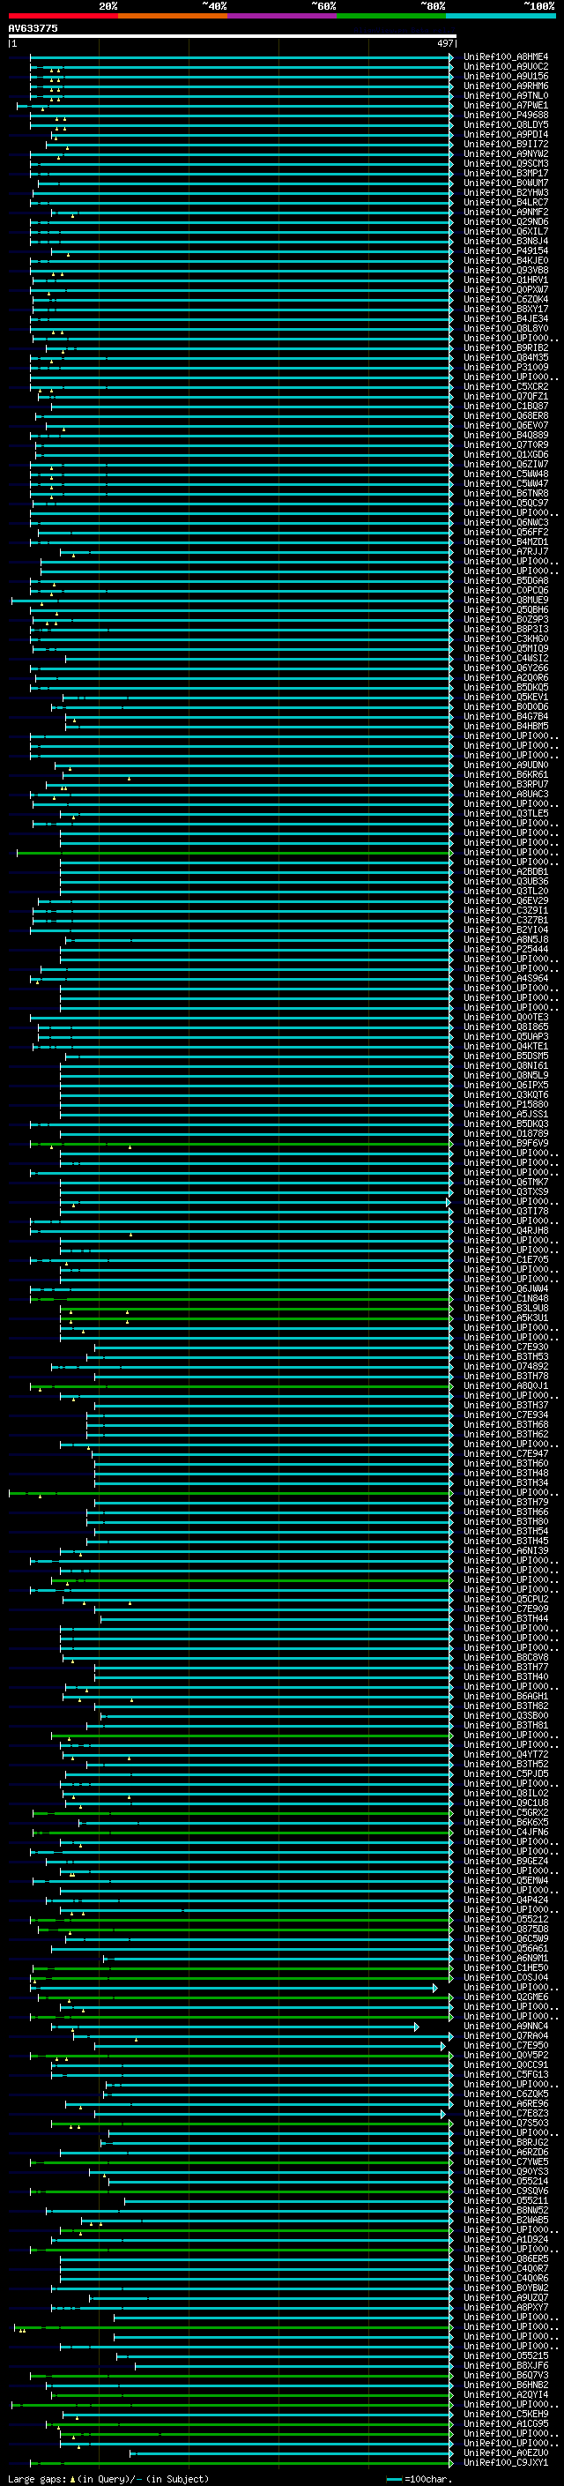
Task: Select hit label UniRef100_B6TNR8
Action: click(x=506, y=493)
